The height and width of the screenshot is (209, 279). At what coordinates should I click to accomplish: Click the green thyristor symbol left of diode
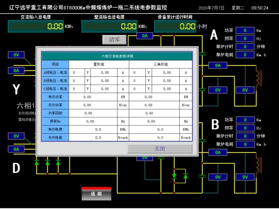pos(174,176)
